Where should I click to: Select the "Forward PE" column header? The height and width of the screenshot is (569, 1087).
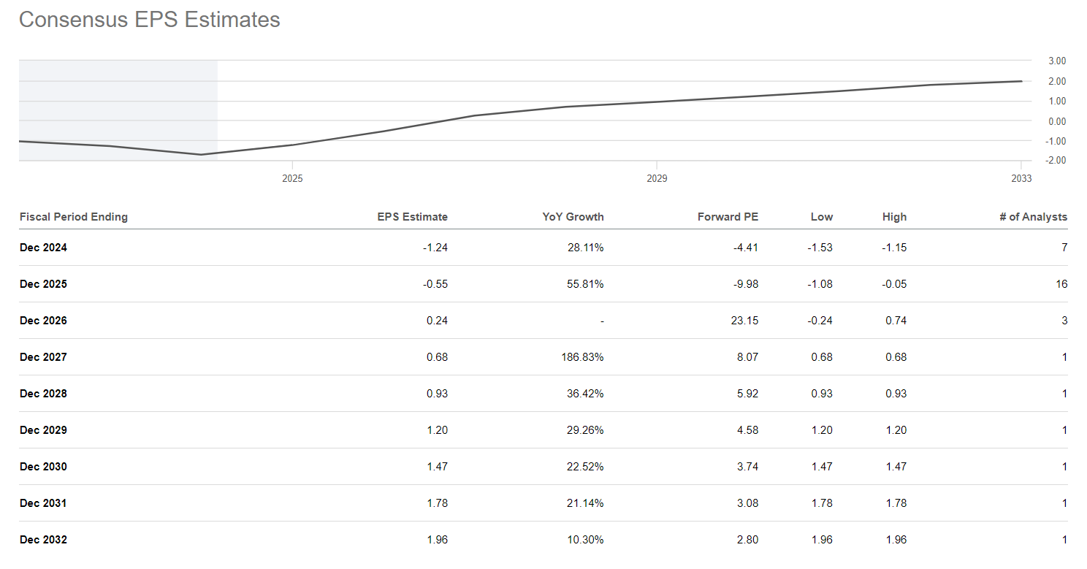click(728, 217)
